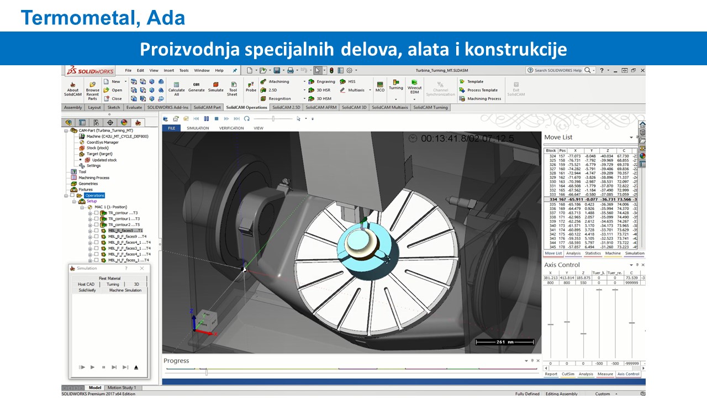This screenshot has height=398, width=707.
Task: Click the Calculate All icon
Action: pyautogui.click(x=176, y=87)
